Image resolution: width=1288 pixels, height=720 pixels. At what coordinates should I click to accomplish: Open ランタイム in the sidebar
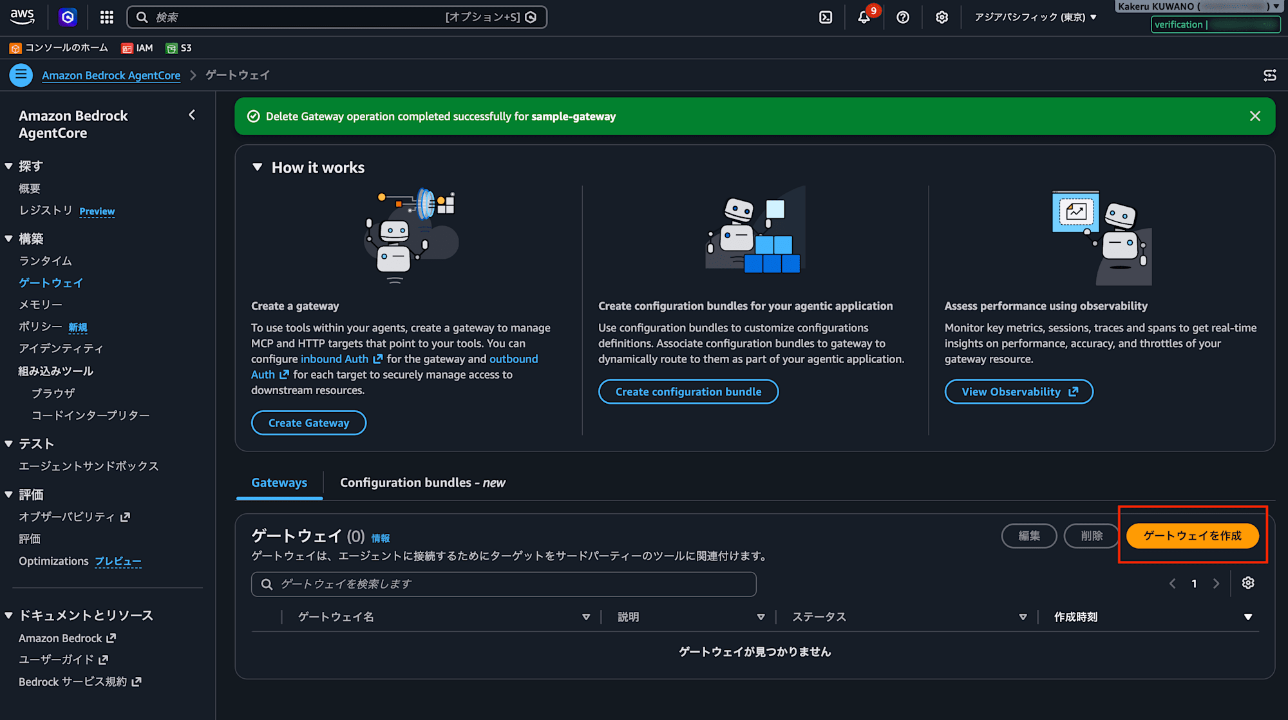click(45, 261)
